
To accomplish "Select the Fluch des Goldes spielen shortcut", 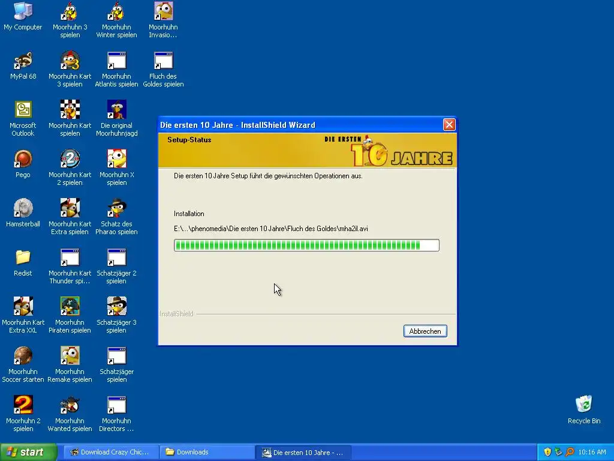I will [x=163, y=70].
